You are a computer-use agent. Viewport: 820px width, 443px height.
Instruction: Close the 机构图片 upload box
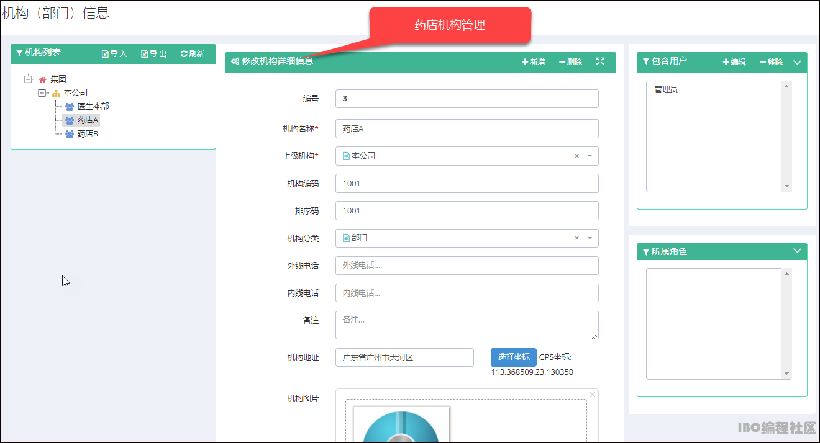pos(593,395)
